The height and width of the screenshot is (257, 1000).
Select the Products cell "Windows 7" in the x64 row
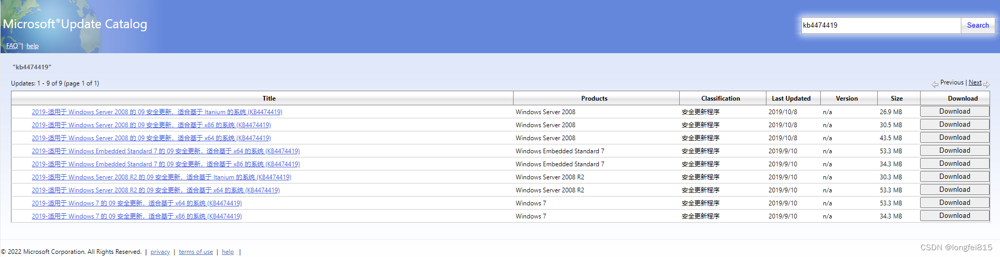pos(531,203)
